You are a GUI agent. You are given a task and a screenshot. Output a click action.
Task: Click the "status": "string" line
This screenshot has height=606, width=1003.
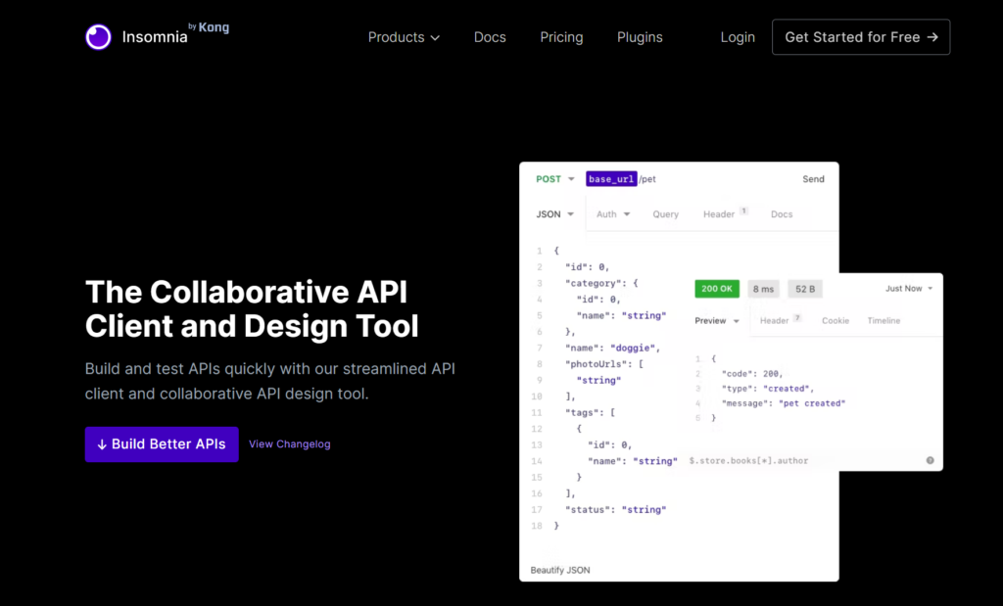click(x=615, y=509)
